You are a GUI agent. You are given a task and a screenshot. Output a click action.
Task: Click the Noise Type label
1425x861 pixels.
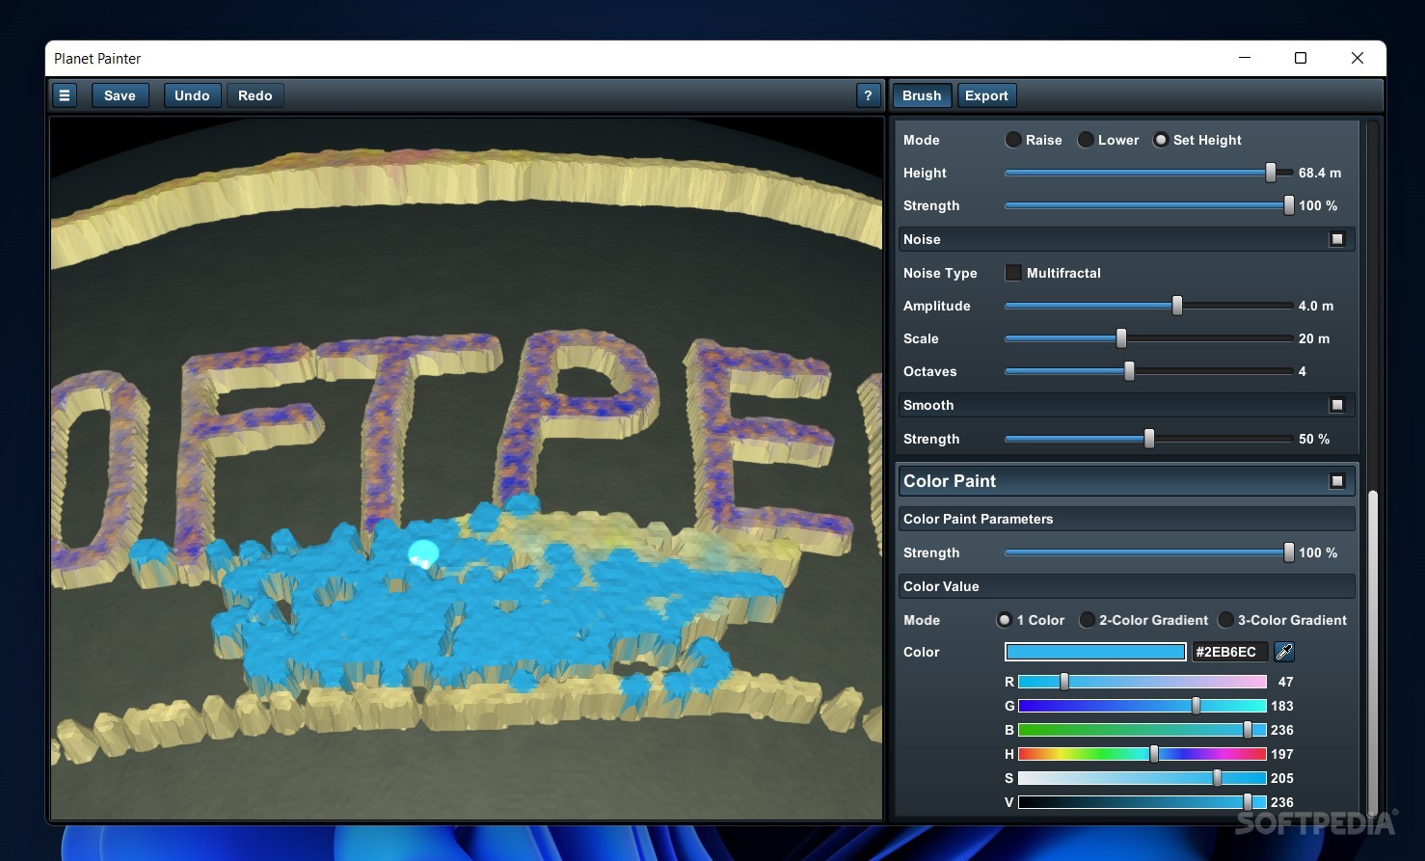(940, 273)
